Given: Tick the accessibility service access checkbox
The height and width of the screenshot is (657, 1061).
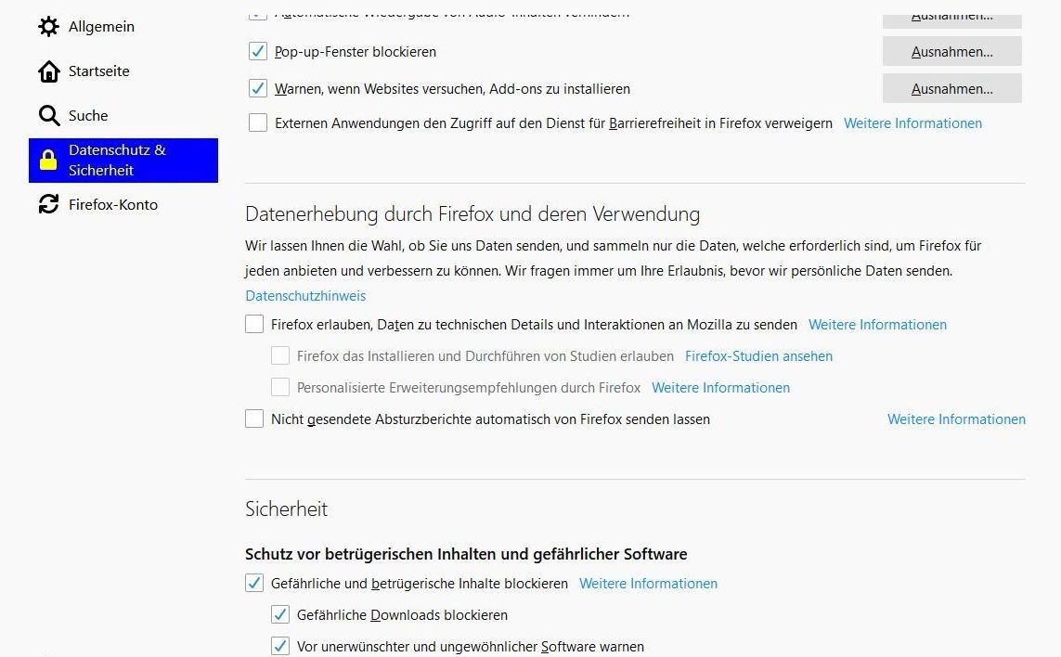Looking at the screenshot, I should tap(258, 122).
